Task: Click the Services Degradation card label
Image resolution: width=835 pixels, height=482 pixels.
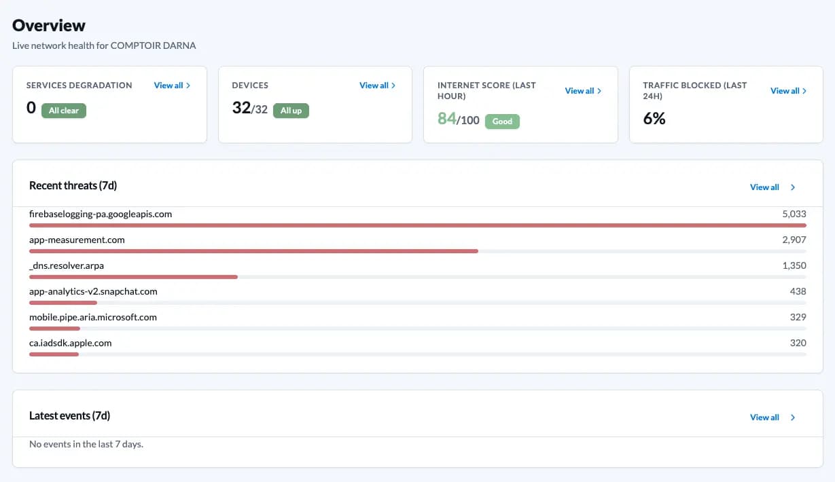Action: point(79,86)
